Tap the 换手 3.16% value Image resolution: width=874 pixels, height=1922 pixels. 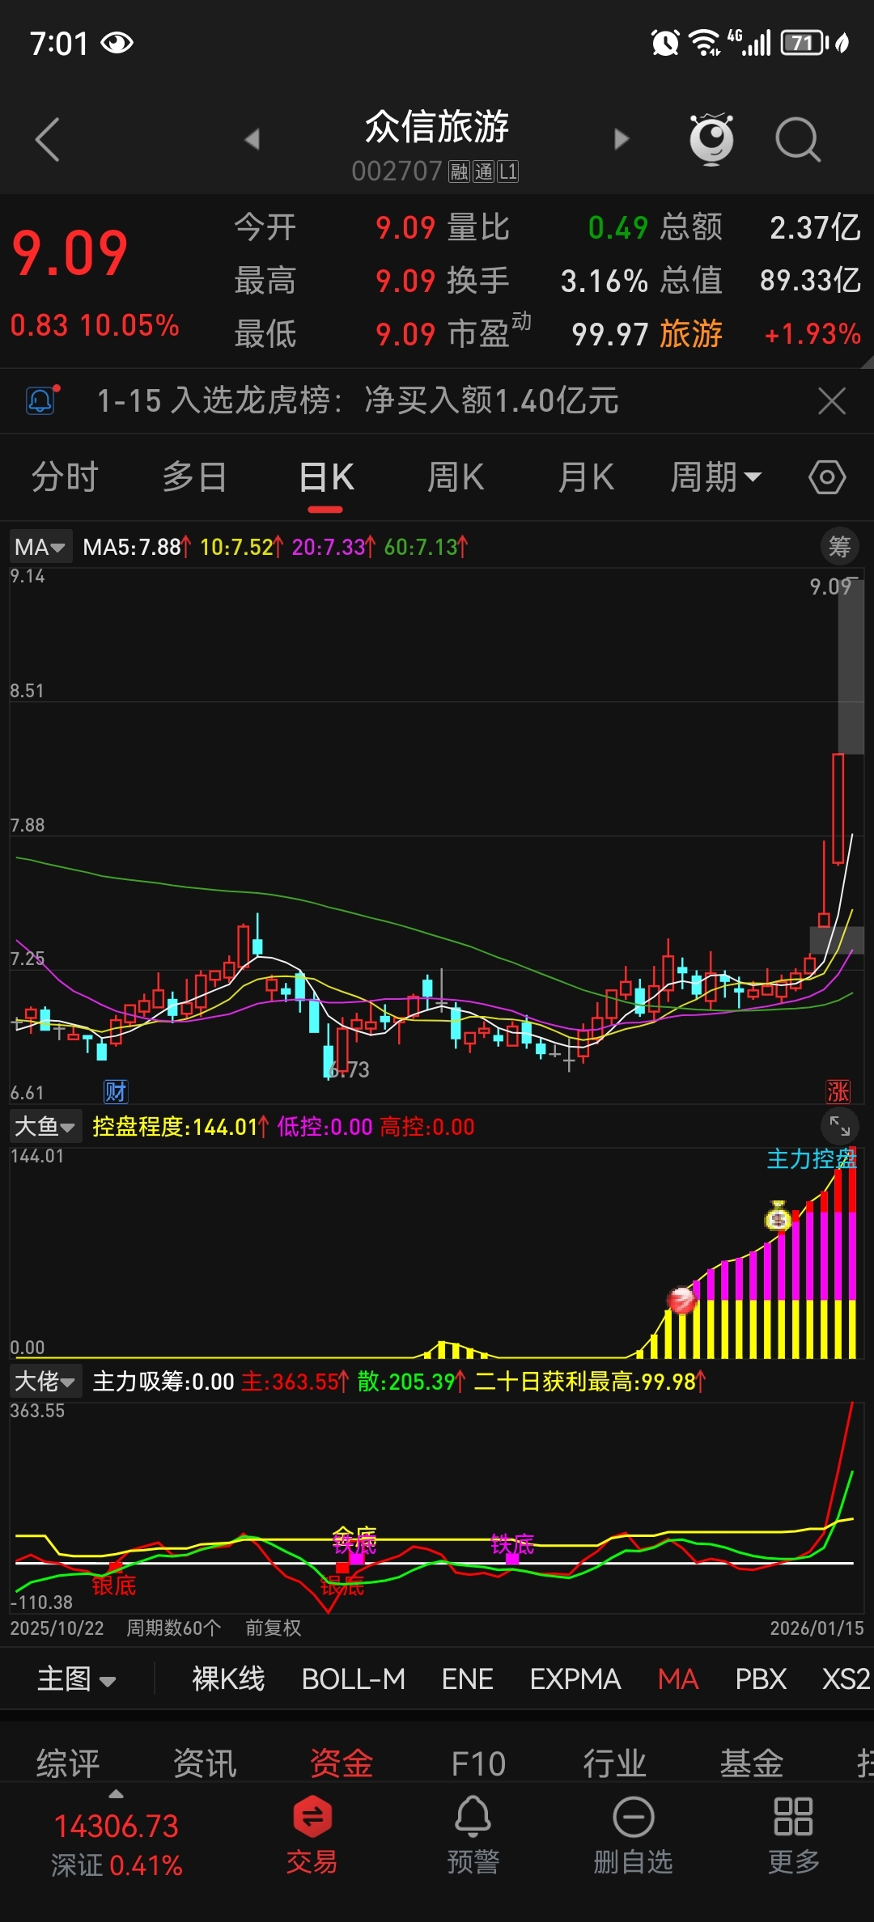[x=605, y=281]
